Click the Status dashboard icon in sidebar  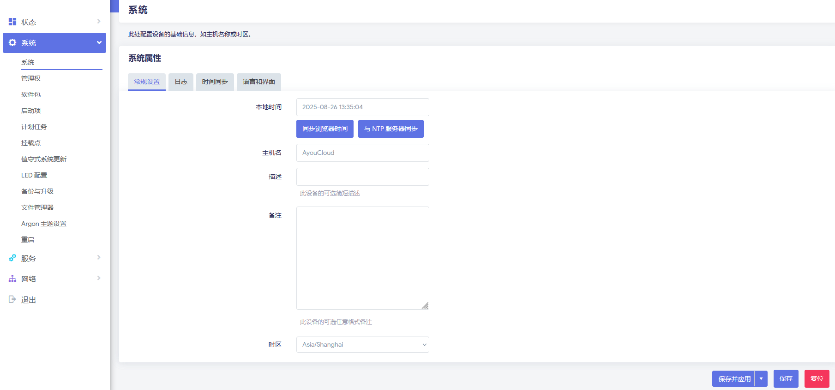coord(12,22)
